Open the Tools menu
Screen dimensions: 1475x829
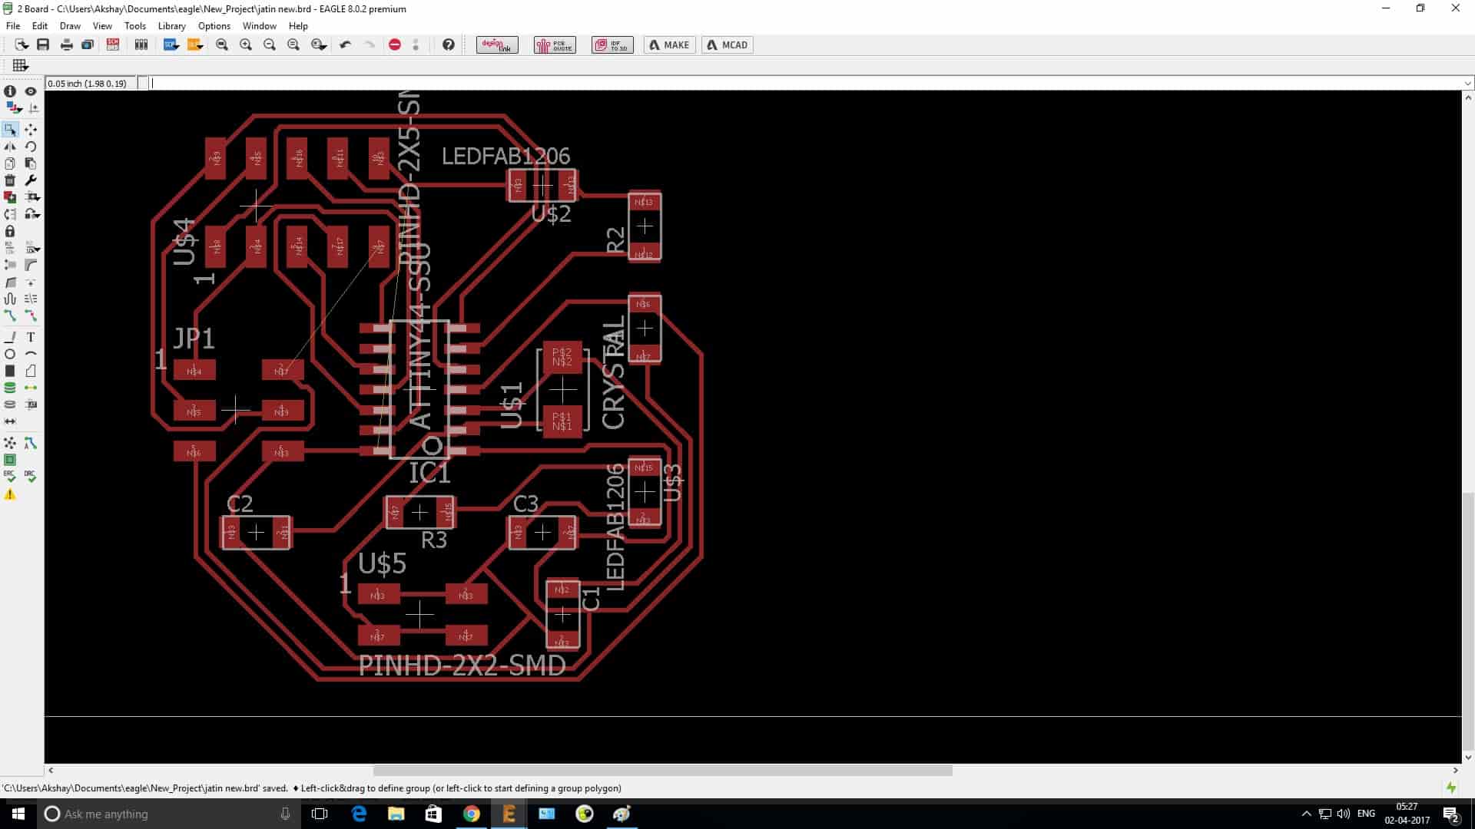pos(135,25)
